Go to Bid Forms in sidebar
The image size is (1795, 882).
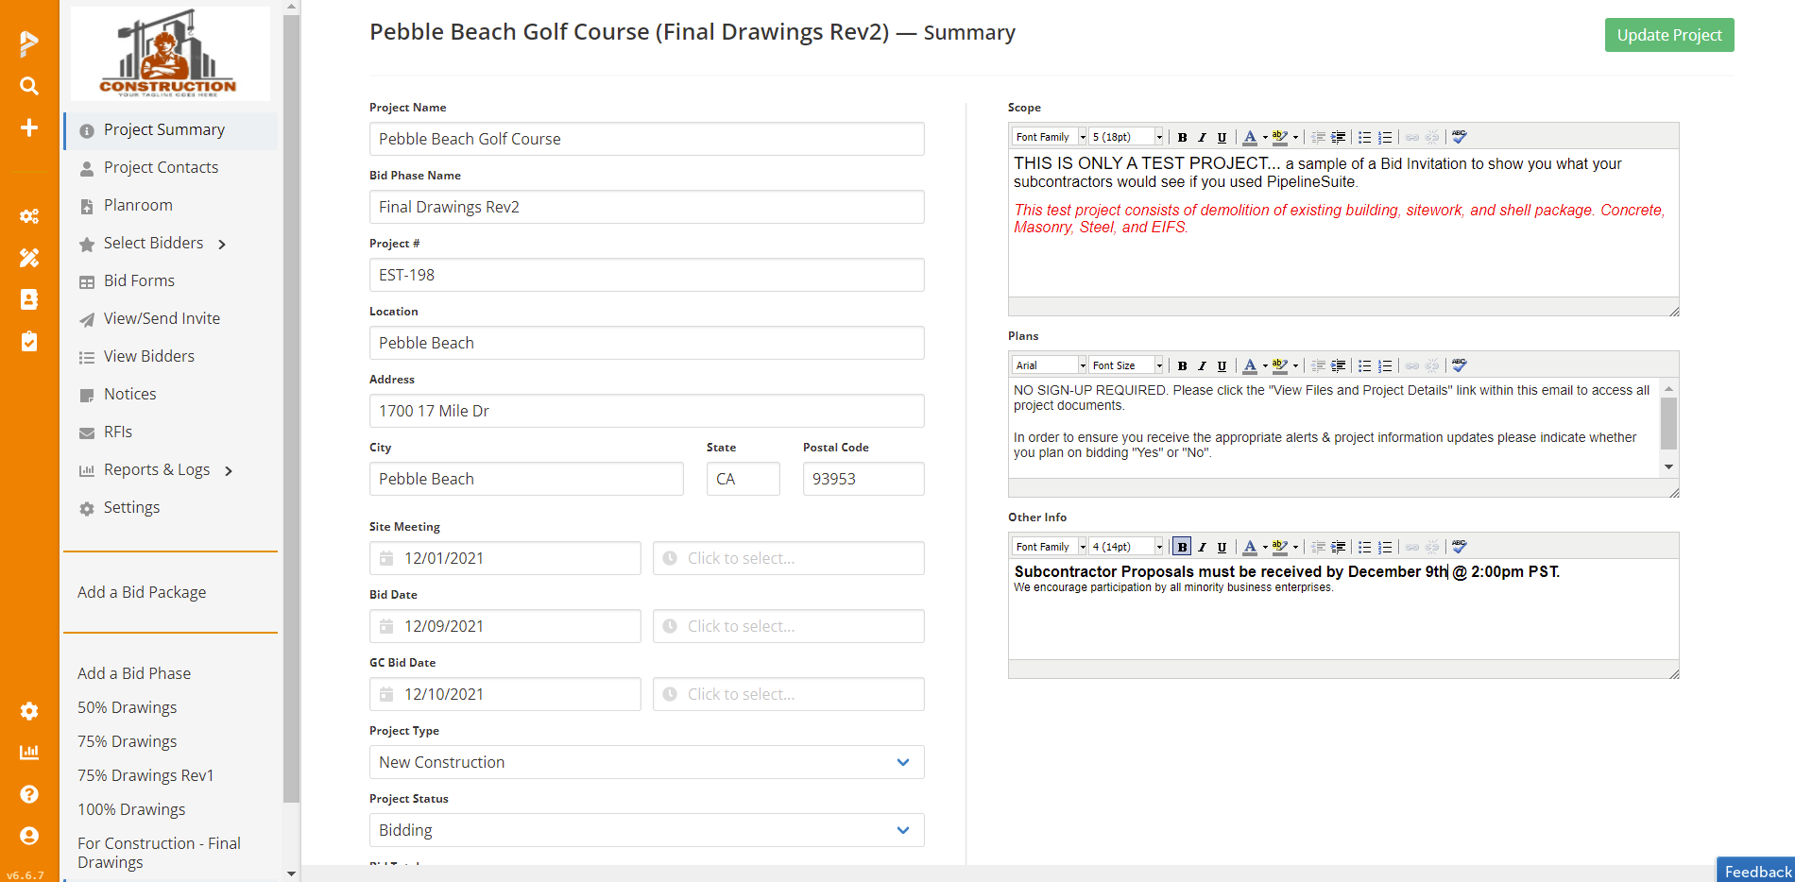point(139,280)
